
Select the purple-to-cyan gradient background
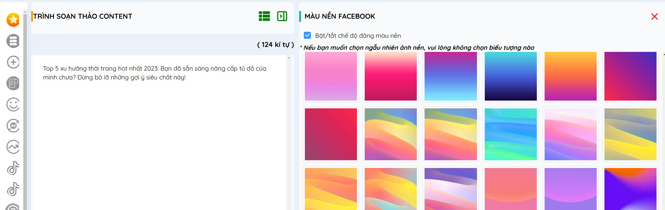[x=451, y=76]
